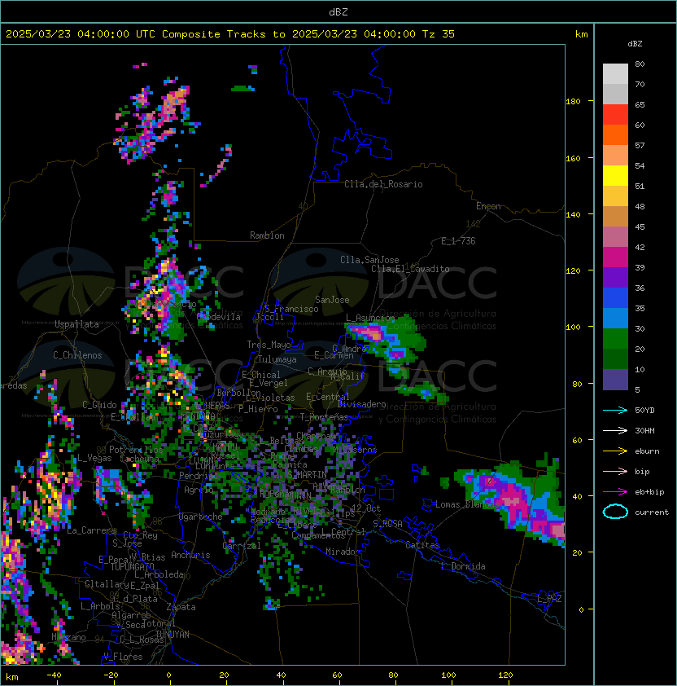Click the '80' value on the dBZ legend
Screen dimensions: 677x686
tap(640, 64)
